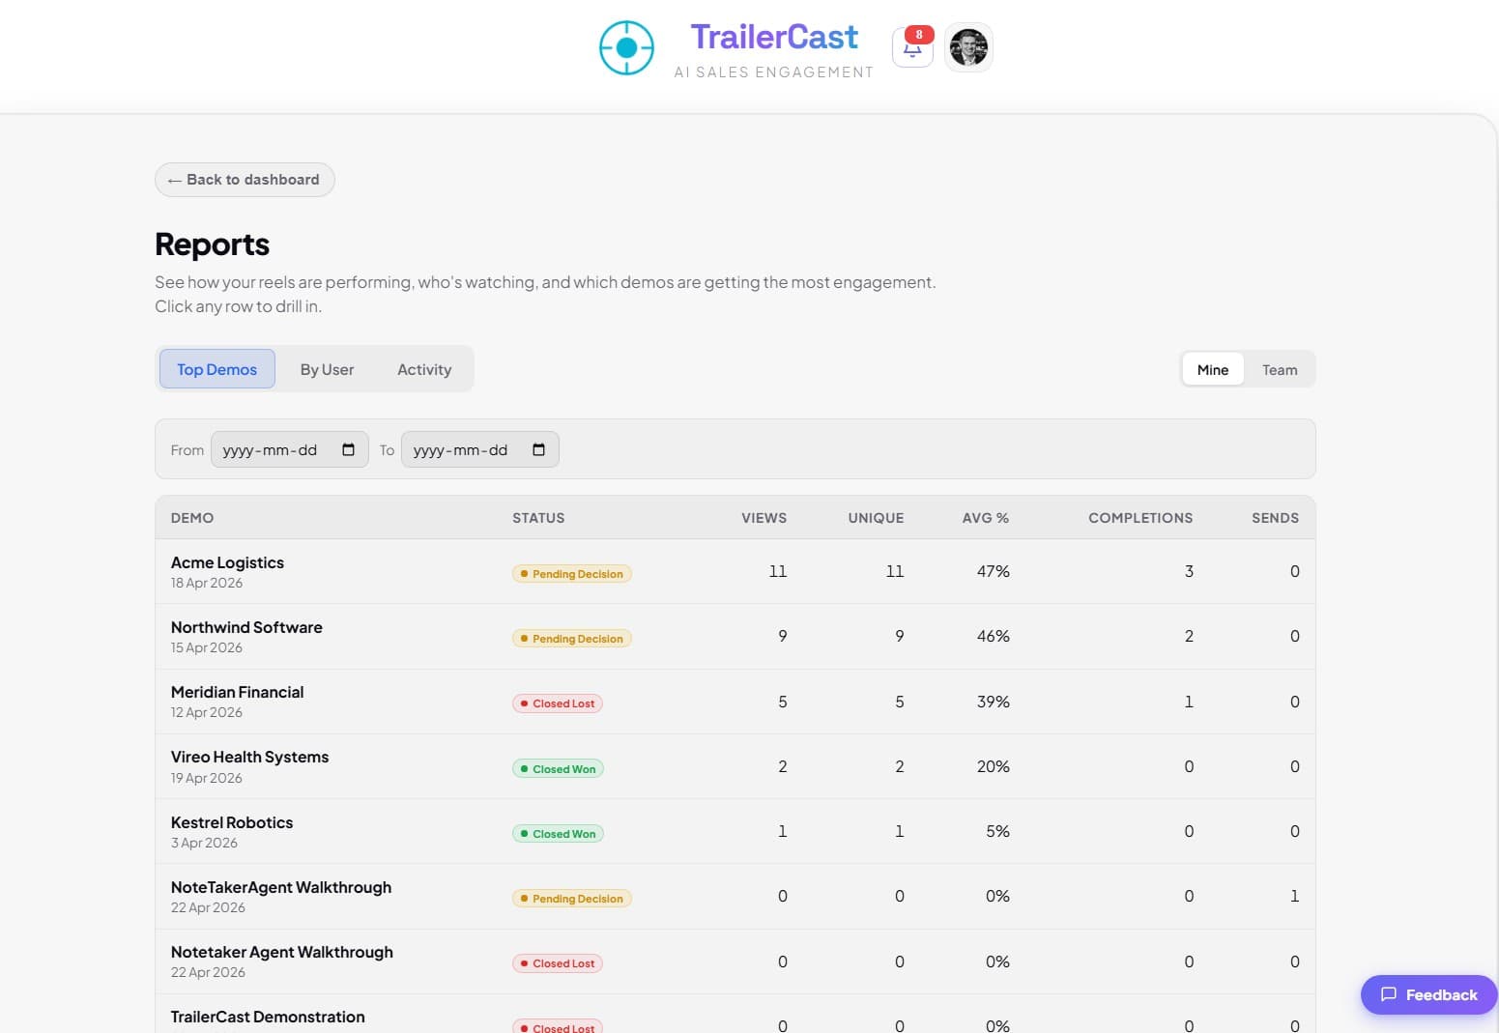Click Meridian Financial Closed Lost badge
Image resolution: width=1499 pixels, height=1033 pixels.
pos(558,703)
